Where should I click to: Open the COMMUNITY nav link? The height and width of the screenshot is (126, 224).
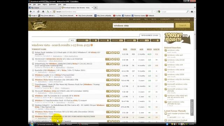tap(165, 19)
